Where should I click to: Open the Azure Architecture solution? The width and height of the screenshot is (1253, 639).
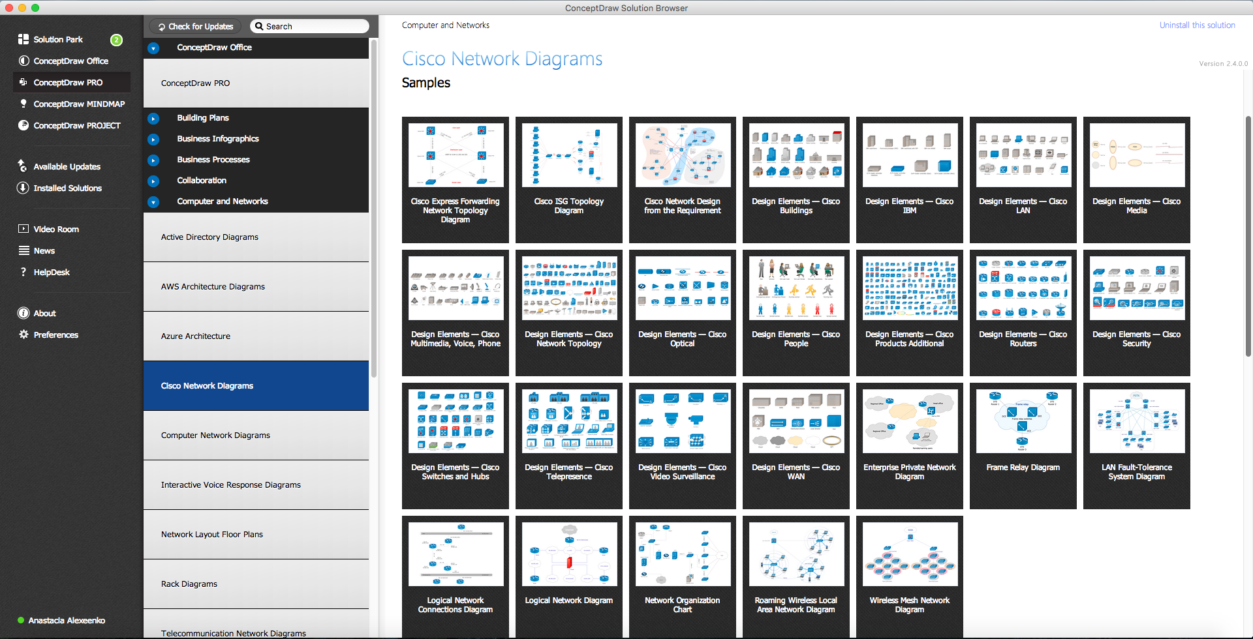point(256,336)
